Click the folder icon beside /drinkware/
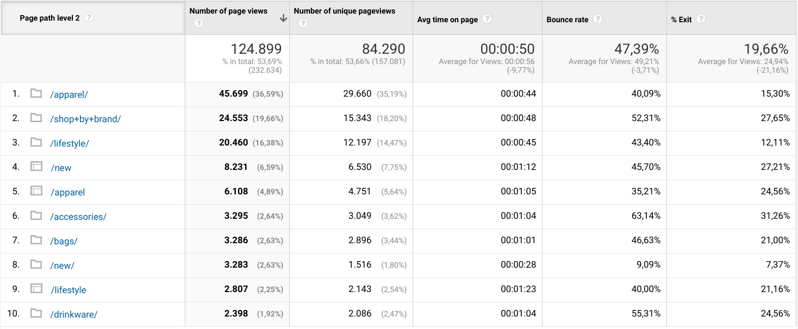This screenshot has width=798, height=329. (36, 313)
